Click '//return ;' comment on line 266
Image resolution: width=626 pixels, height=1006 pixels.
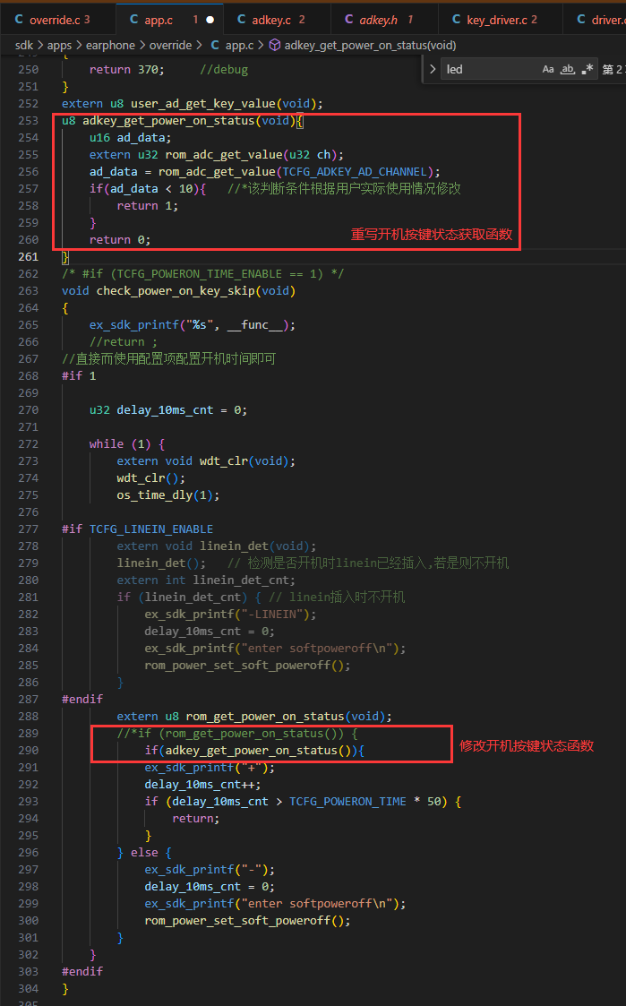[x=124, y=342]
